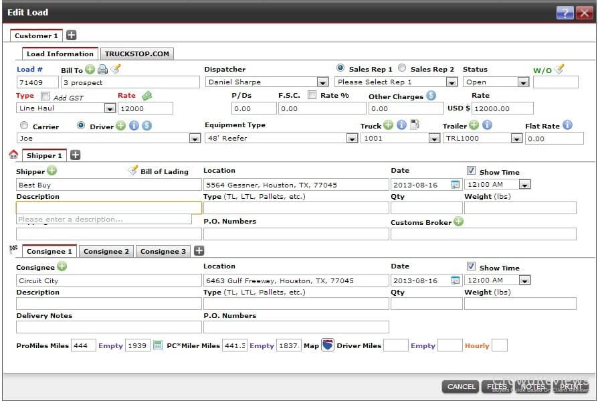
Task: Switch to the TRUCKSTOP.COM tab
Action: [136, 54]
